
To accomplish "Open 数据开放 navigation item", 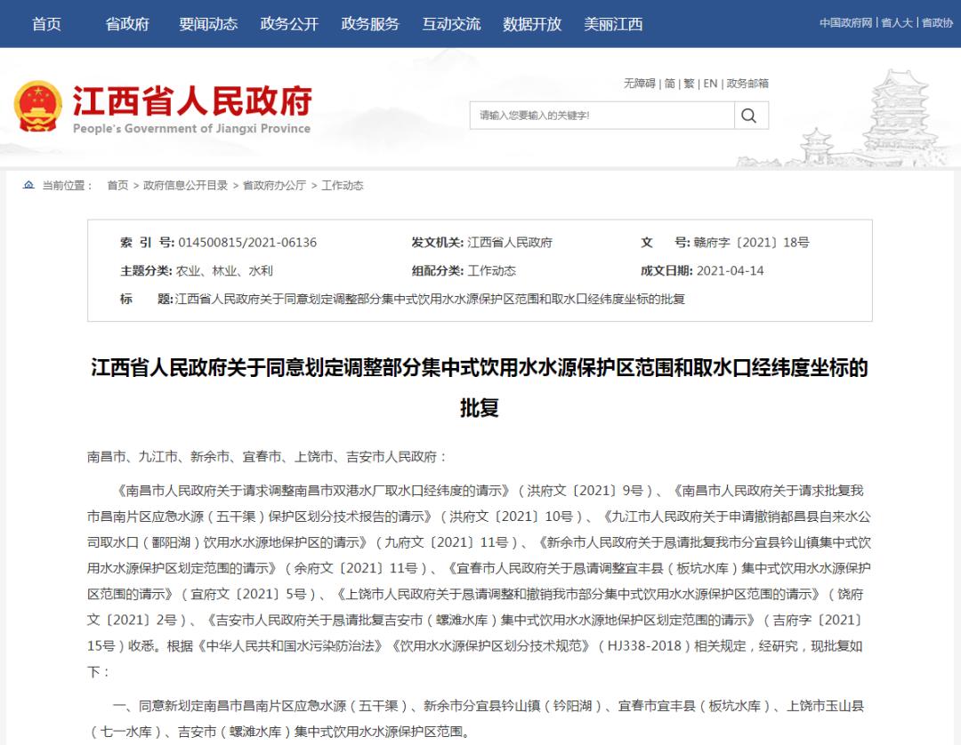I will point(532,24).
